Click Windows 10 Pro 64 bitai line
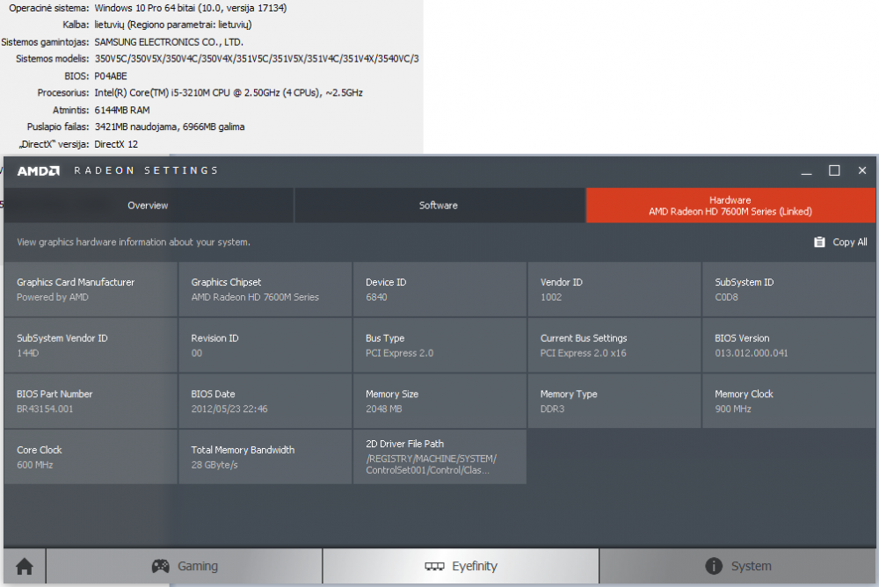Image resolution: width=879 pixels, height=587 pixels. point(191,8)
